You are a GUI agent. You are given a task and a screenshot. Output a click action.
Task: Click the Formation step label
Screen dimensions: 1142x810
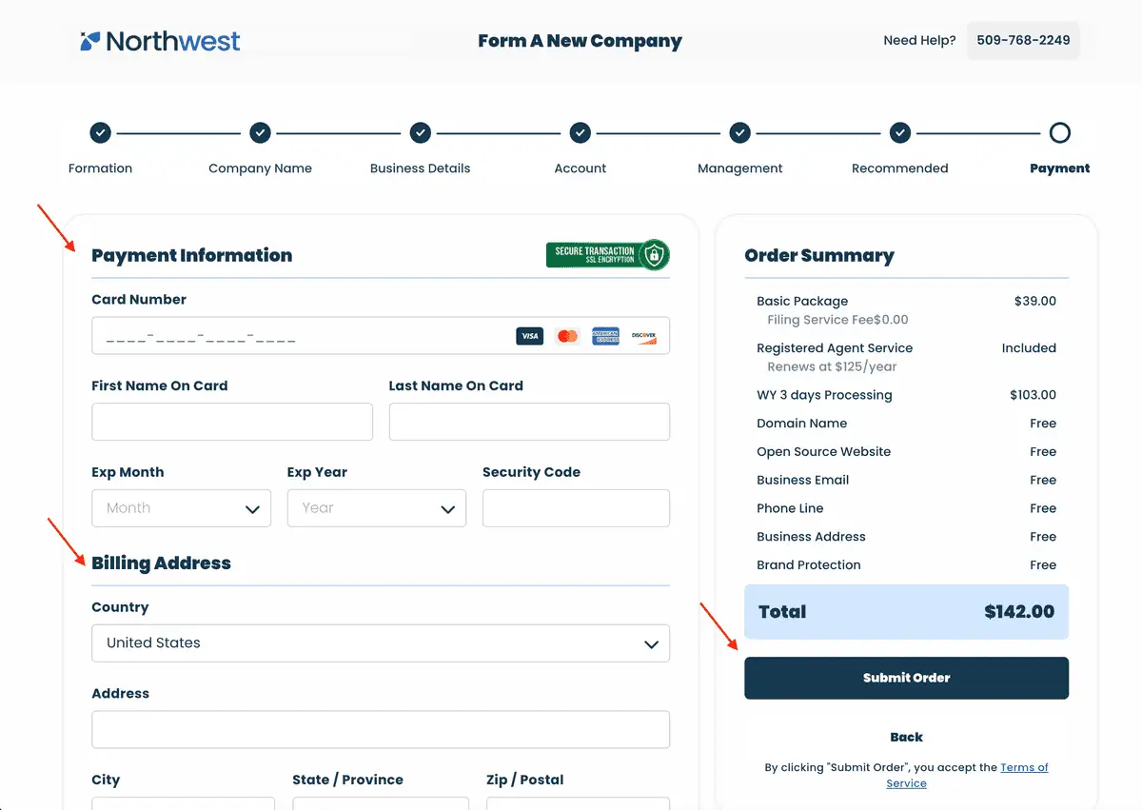(x=100, y=168)
